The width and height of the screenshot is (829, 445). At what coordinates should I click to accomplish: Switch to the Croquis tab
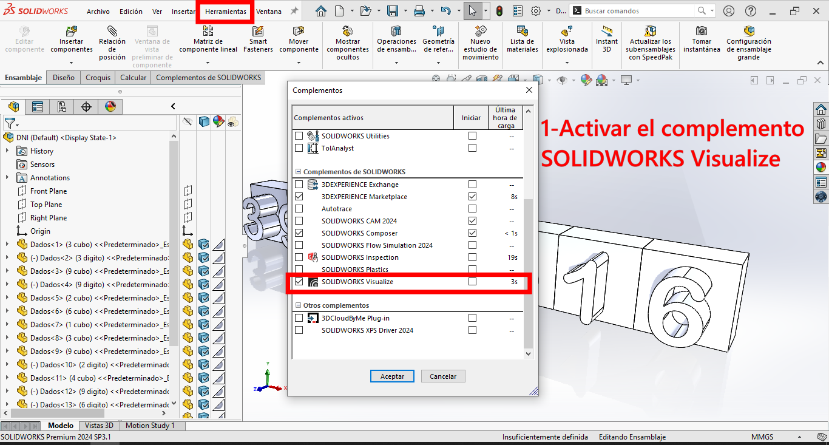click(x=98, y=78)
